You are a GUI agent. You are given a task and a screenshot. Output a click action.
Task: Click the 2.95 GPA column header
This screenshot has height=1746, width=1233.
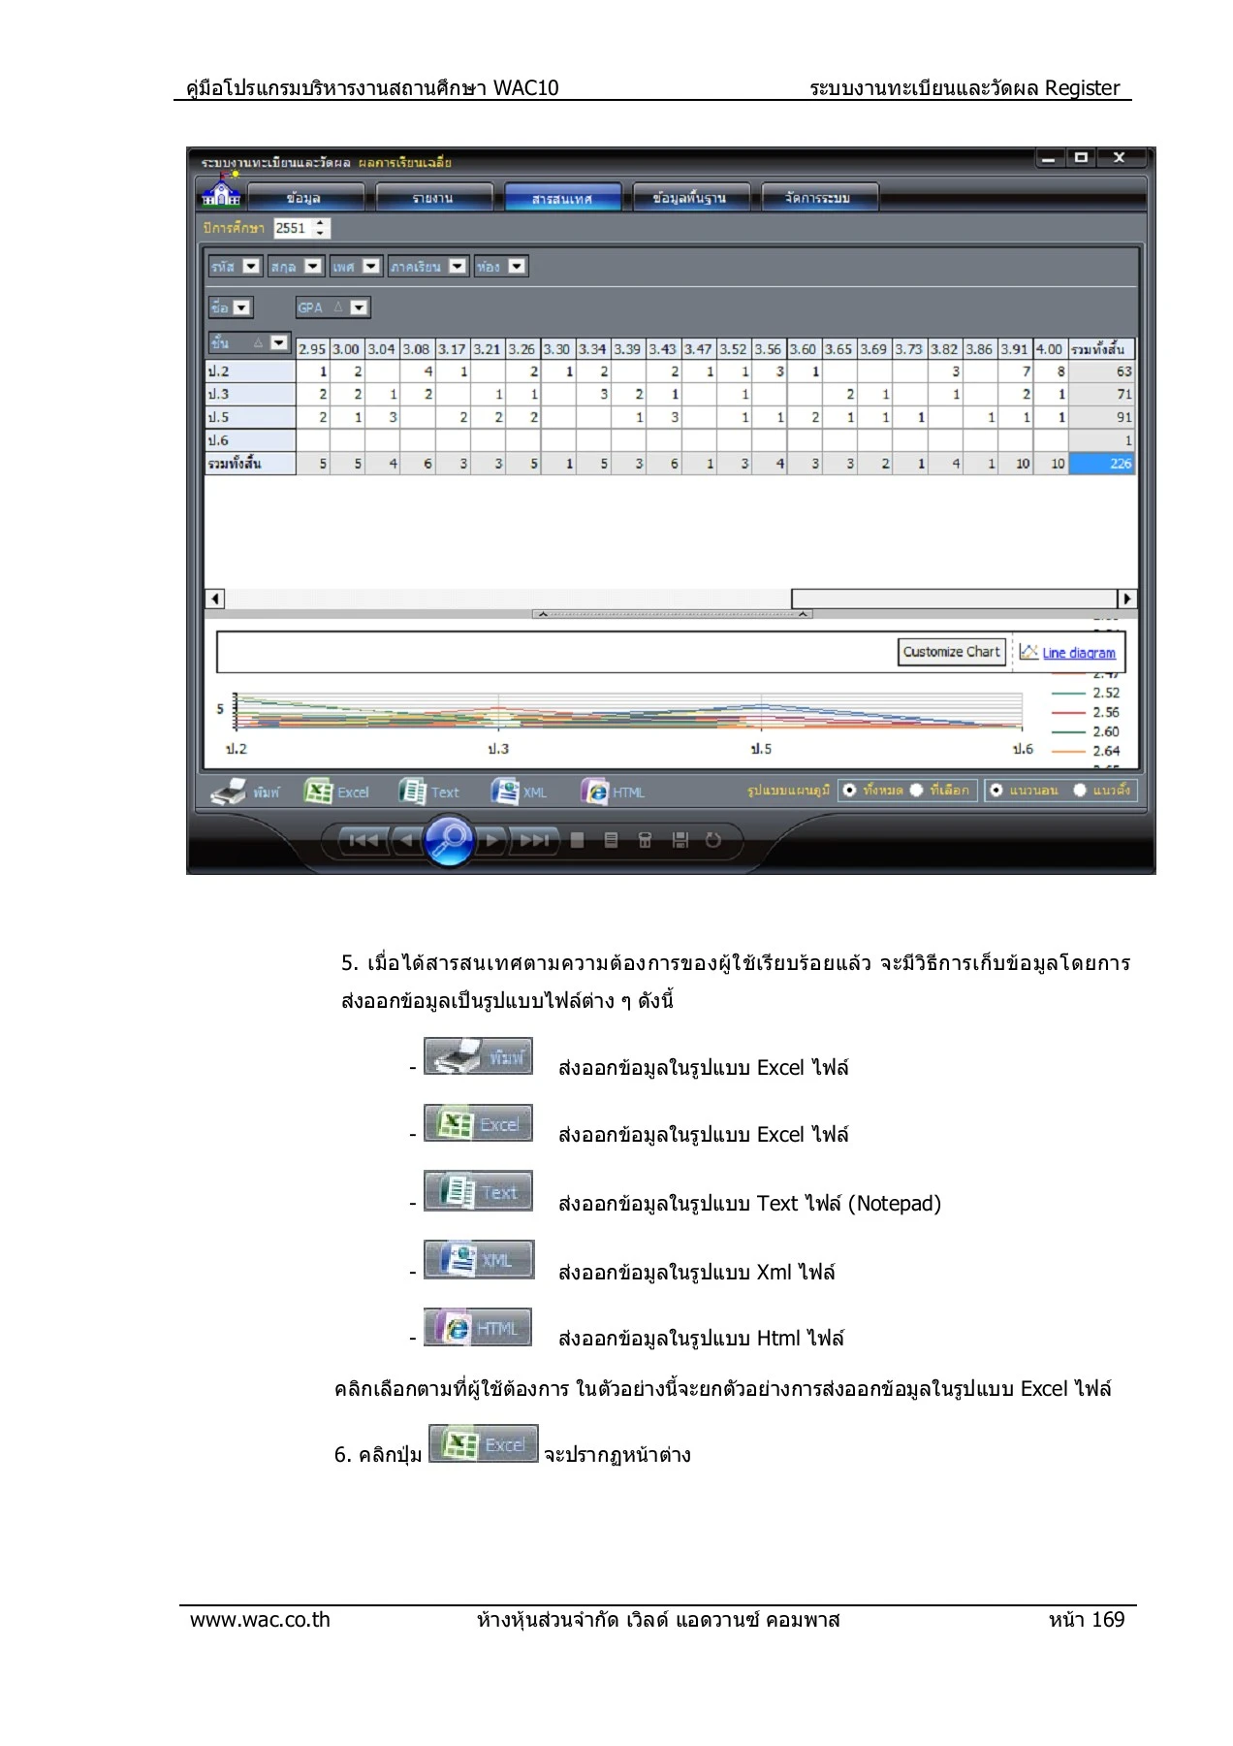pyautogui.click(x=312, y=349)
